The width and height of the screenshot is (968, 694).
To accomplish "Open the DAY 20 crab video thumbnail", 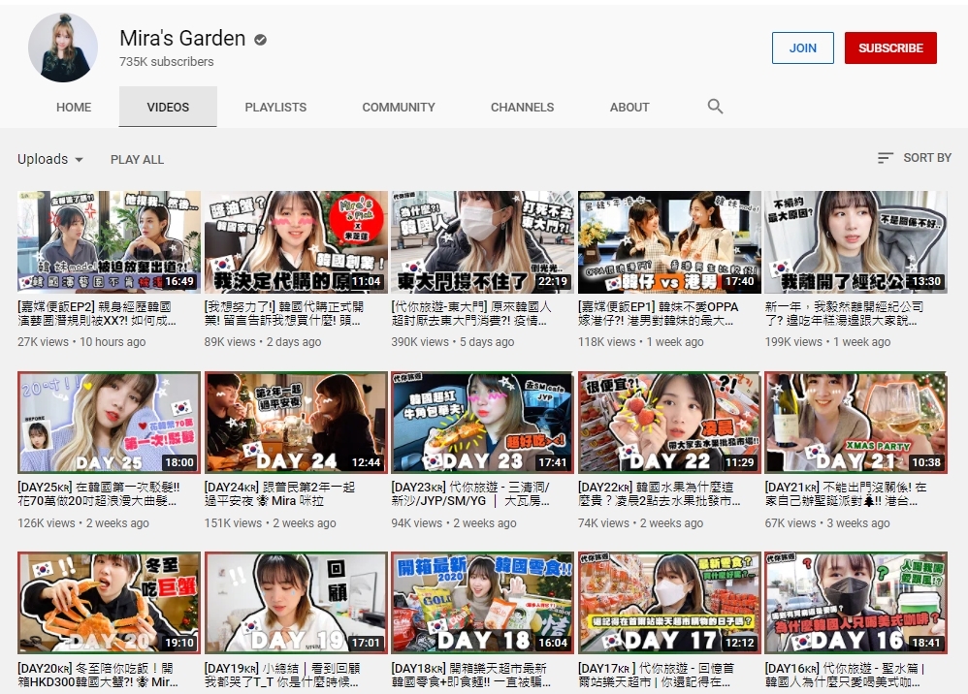I will [x=109, y=602].
